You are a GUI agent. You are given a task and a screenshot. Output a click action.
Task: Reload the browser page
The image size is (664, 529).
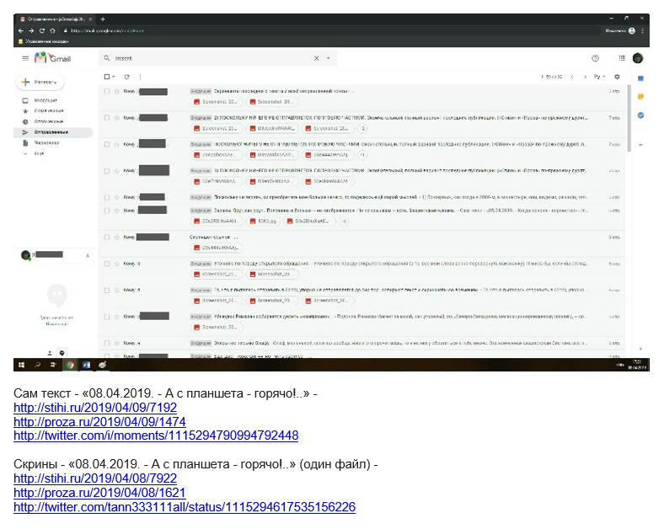click(x=42, y=30)
